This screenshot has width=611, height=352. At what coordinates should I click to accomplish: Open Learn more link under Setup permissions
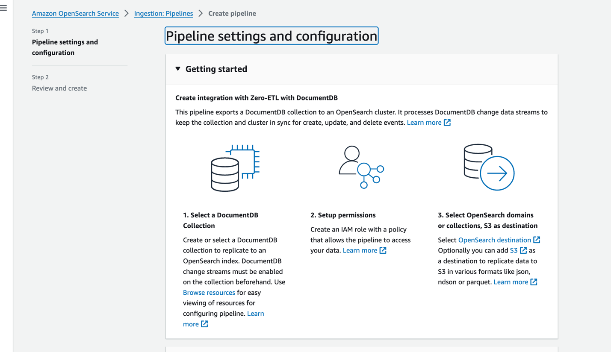(360, 251)
